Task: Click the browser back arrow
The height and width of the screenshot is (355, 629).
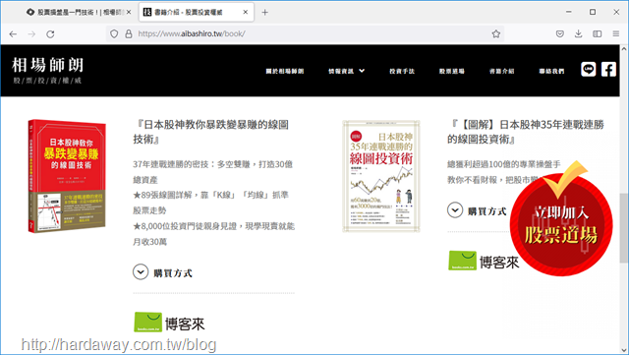Action: click(13, 34)
